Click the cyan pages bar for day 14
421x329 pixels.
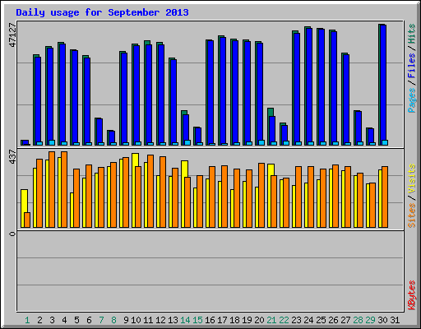[x=187, y=142]
